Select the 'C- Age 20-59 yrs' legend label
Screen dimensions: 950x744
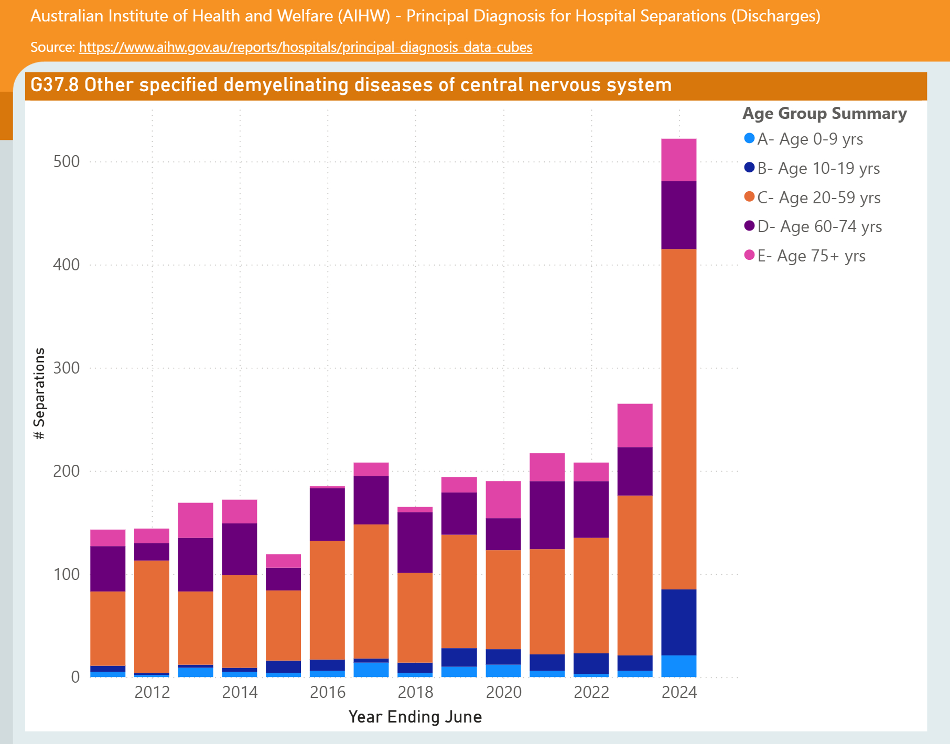coord(818,198)
